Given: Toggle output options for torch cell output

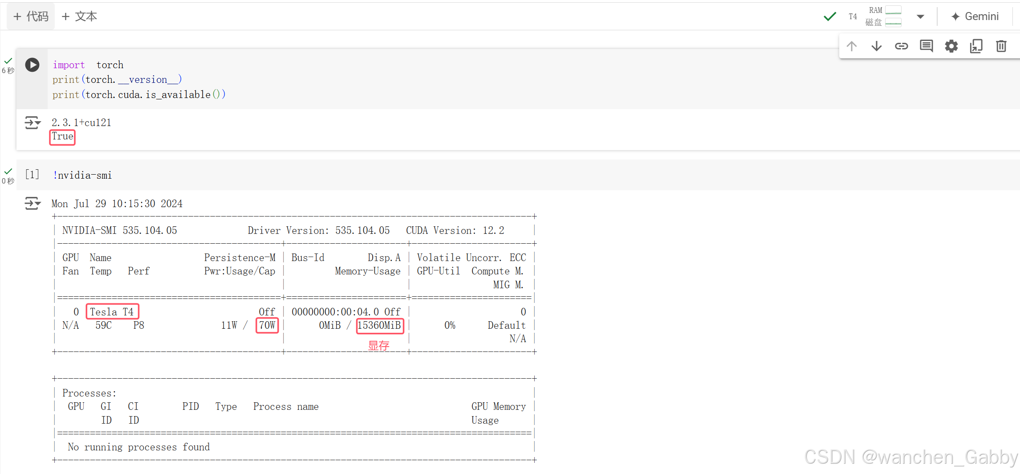Looking at the screenshot, I should [x=33, y=123].
